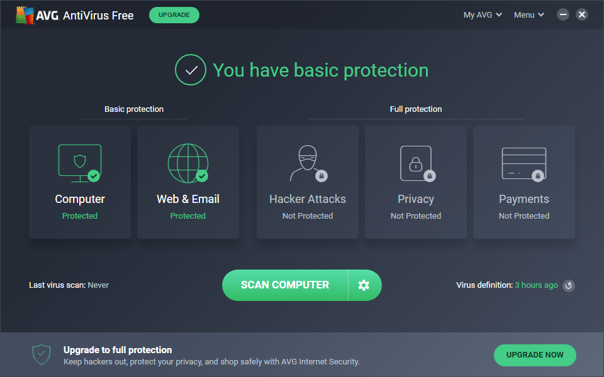Click the checkmark circle status icon
The width and height of the screenshot is (604, 377).
191,70
